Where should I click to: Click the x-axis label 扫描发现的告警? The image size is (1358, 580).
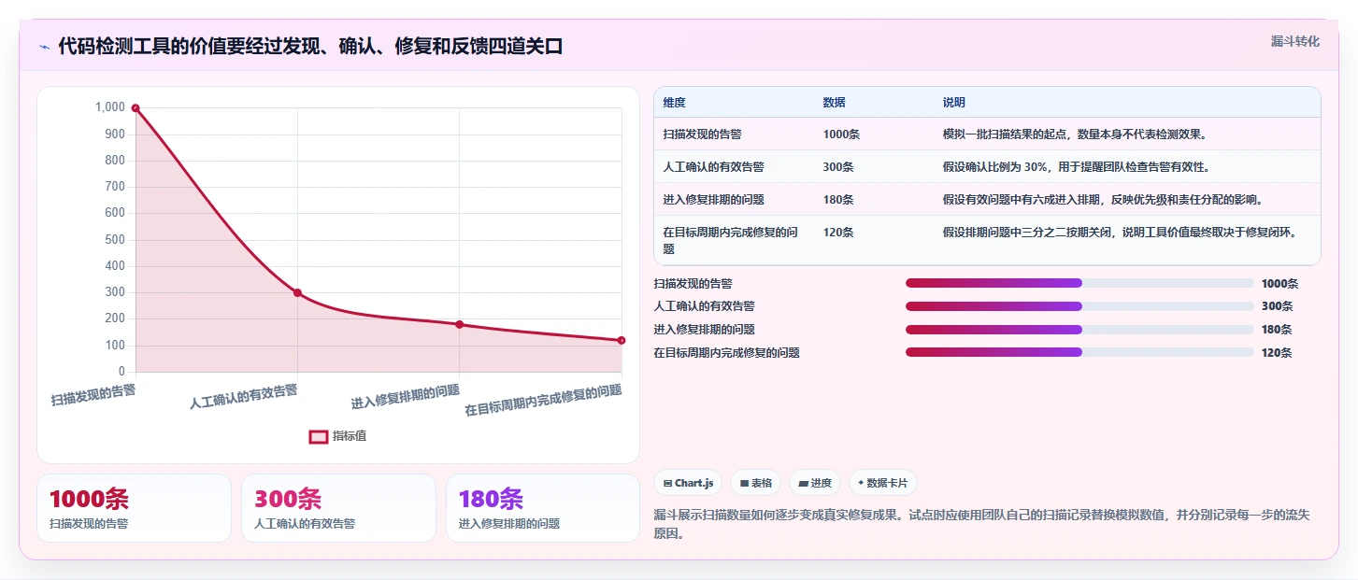93,393
